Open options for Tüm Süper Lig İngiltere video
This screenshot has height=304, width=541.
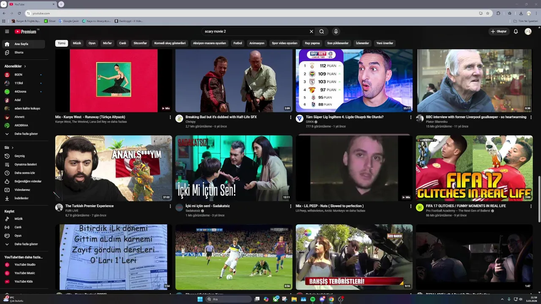410,117
